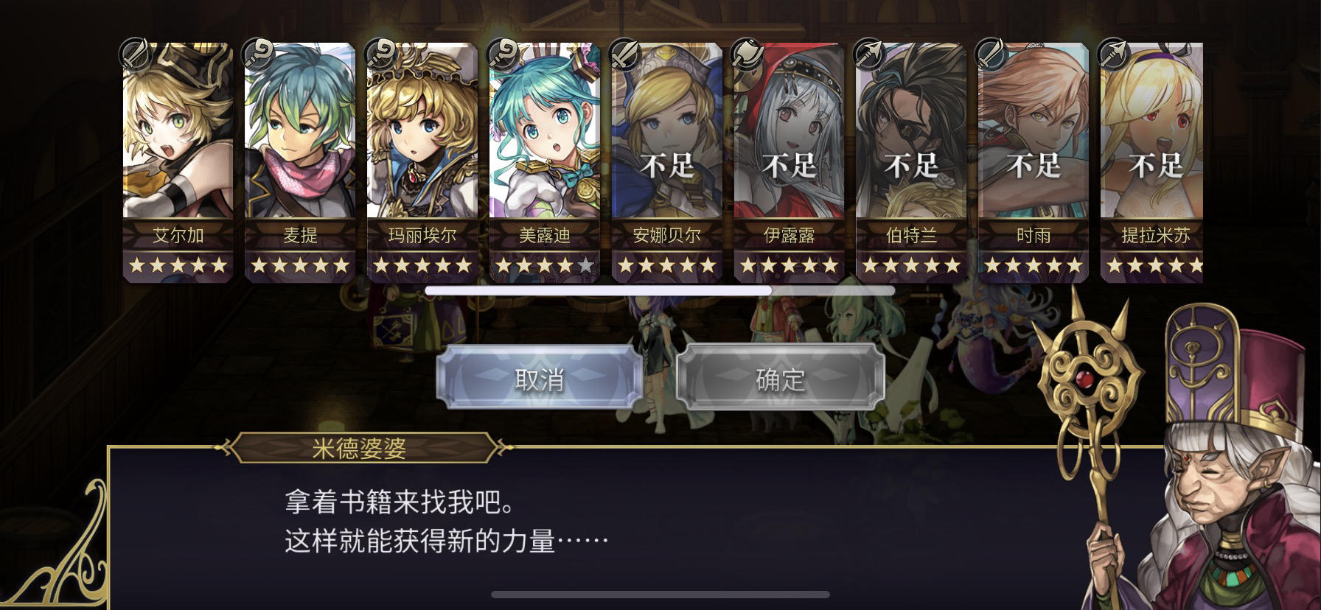The height and width of the screenshot is (610, 1321).
Task: Tap the 伊露露 card marked 不足
Action: click(x=790, y=162)
